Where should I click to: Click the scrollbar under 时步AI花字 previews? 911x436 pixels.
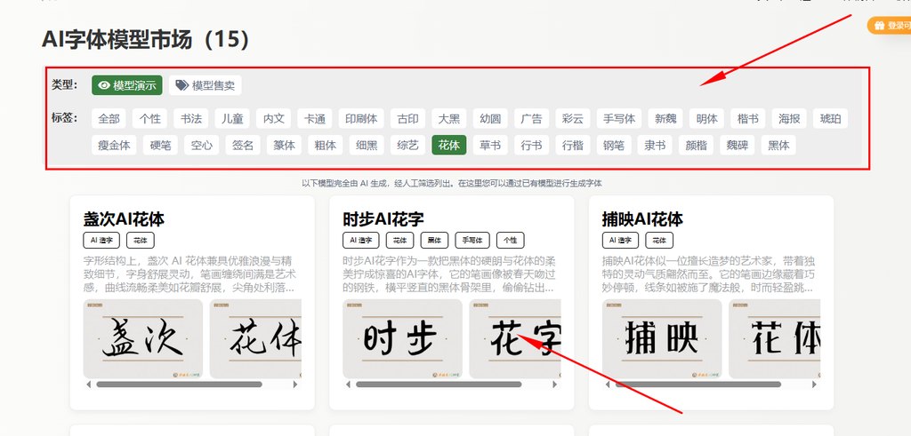click(x=439, y=384)
